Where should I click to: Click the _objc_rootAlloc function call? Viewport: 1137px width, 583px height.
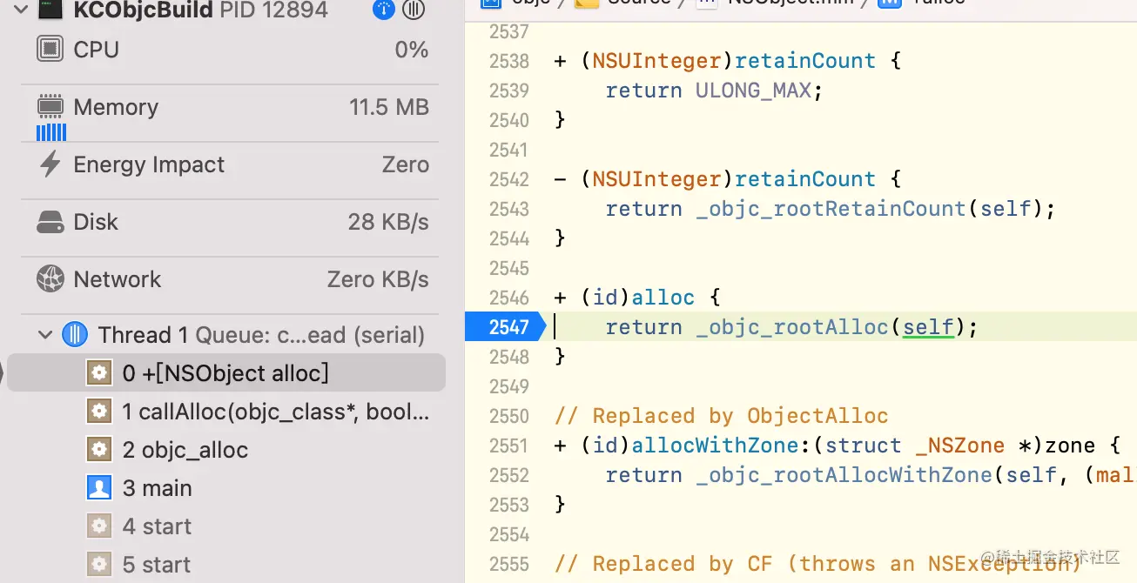(792, 327)
